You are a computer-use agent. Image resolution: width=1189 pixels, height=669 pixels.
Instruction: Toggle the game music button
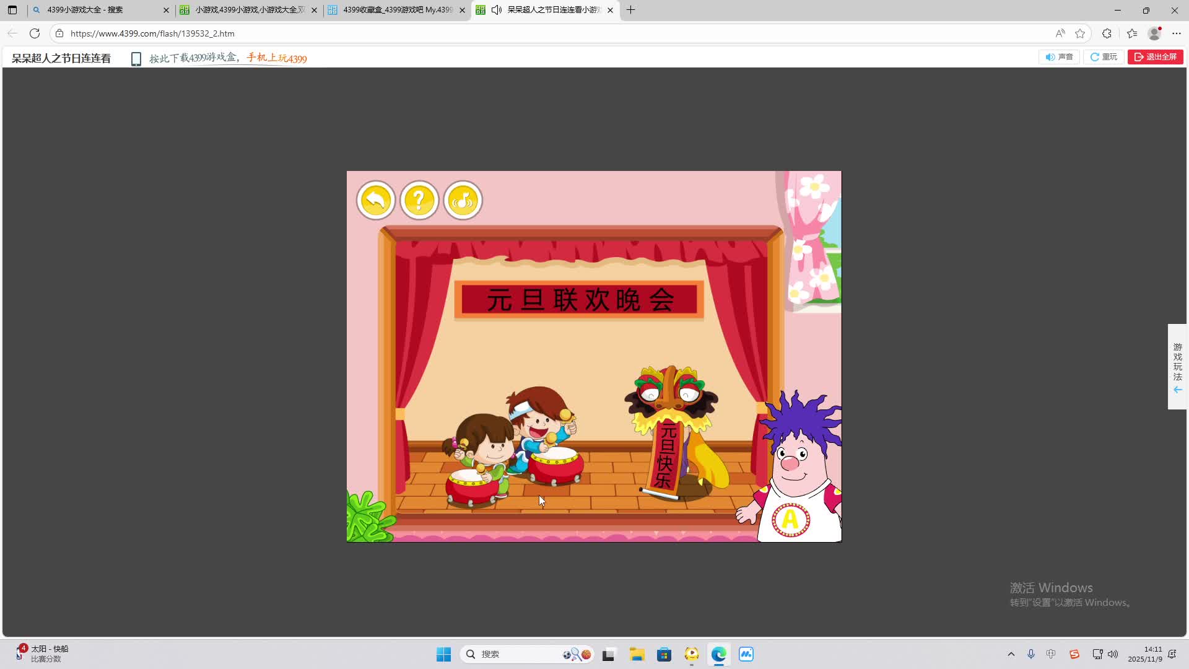click(463, 200)
